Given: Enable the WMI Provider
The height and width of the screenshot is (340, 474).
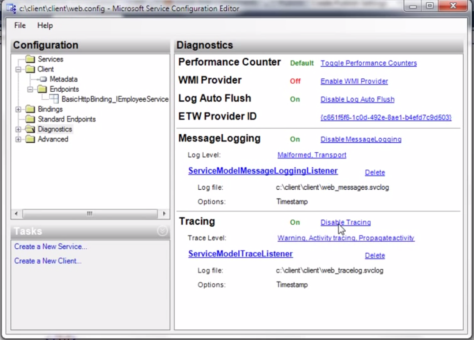Looking at the screenshot, I should point(354,81).
